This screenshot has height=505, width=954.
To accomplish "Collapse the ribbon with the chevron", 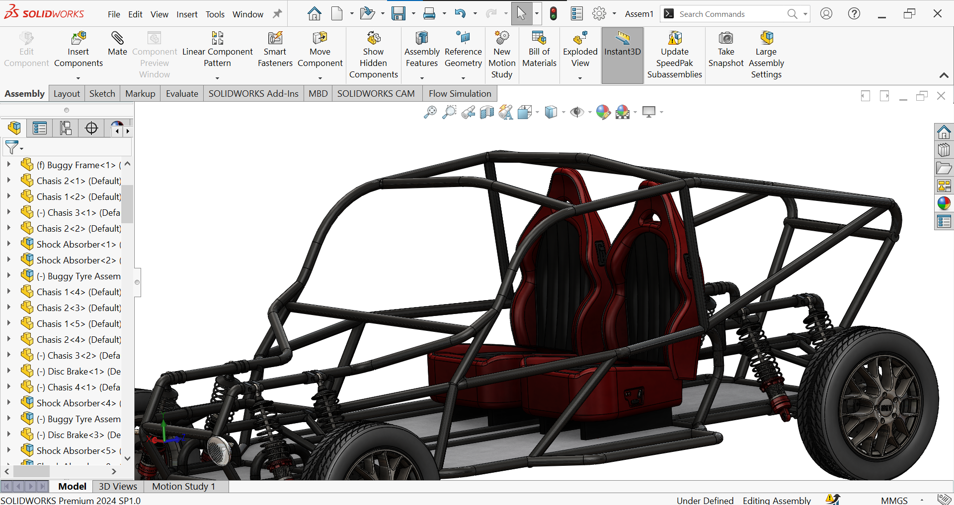I will (x=944, y=75).
